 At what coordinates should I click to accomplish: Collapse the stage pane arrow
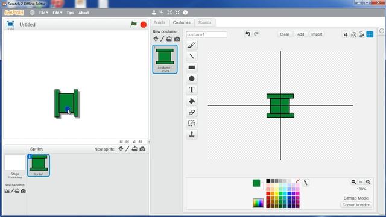click(149, 142)
